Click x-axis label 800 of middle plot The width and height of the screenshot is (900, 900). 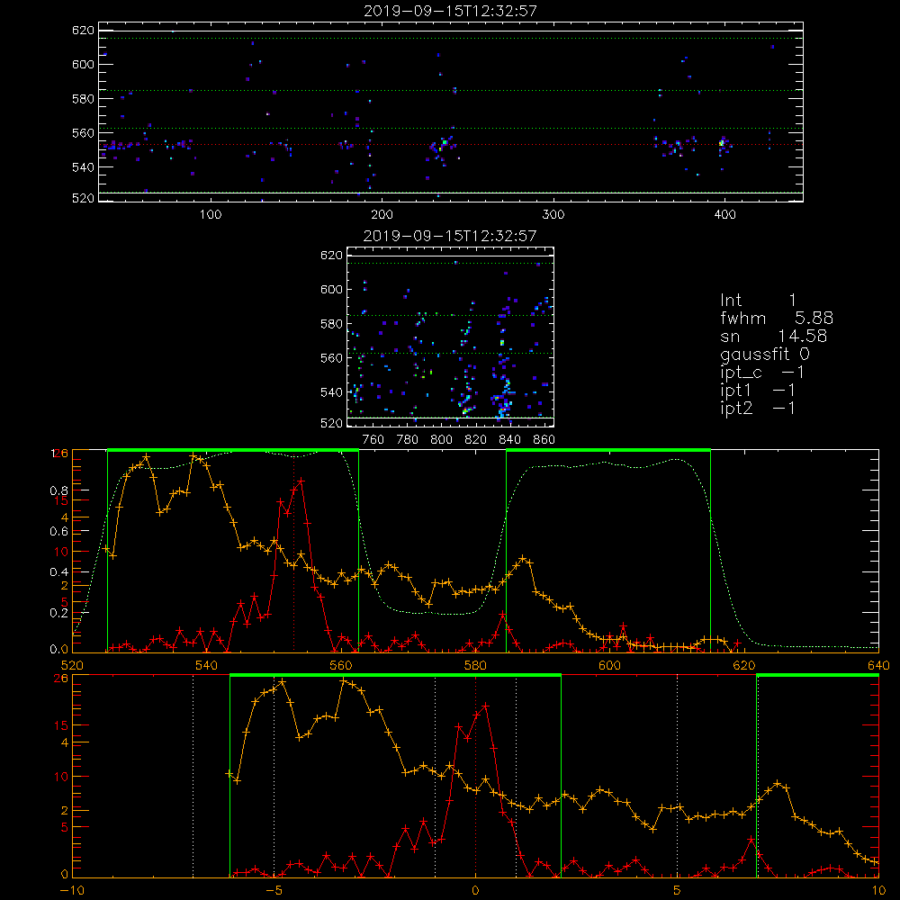click(441, 440)
